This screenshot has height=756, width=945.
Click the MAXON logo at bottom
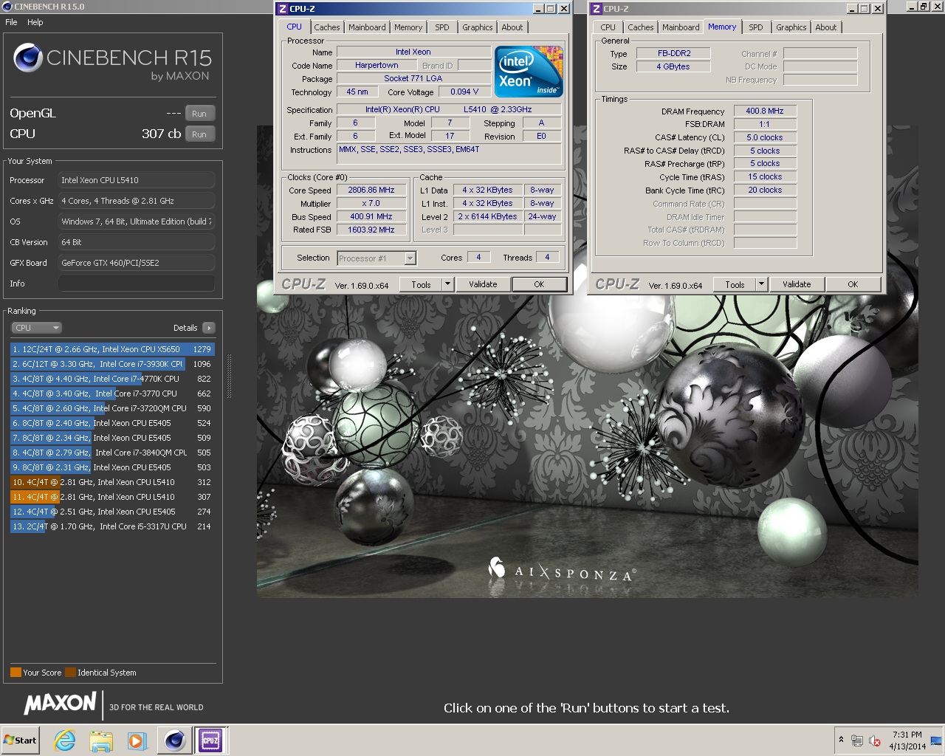(61, 704)
